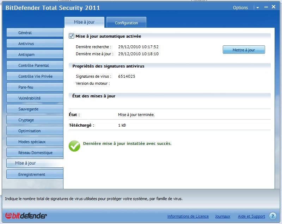Click the help question mark icon
This screenshot has width=282, height=224.
click(x=272, y=216)
